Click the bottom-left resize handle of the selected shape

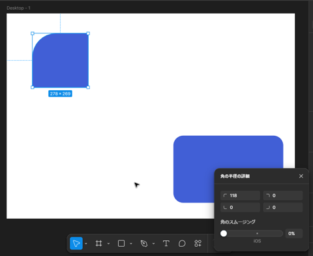coord(33,88)
